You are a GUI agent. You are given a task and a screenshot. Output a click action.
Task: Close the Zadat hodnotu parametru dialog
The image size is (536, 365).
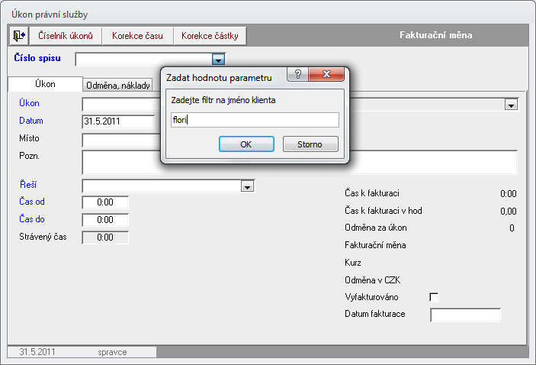pos(326,74)
